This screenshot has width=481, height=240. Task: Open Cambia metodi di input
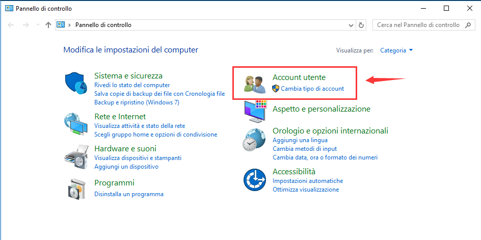(305, 149)
